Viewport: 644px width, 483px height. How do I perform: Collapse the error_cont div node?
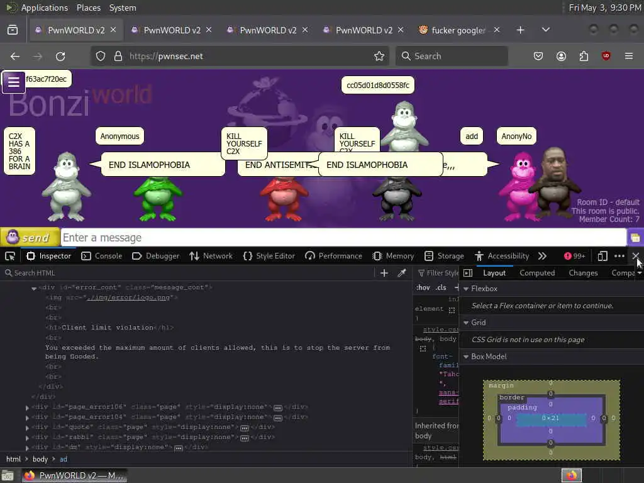[34, 288]
